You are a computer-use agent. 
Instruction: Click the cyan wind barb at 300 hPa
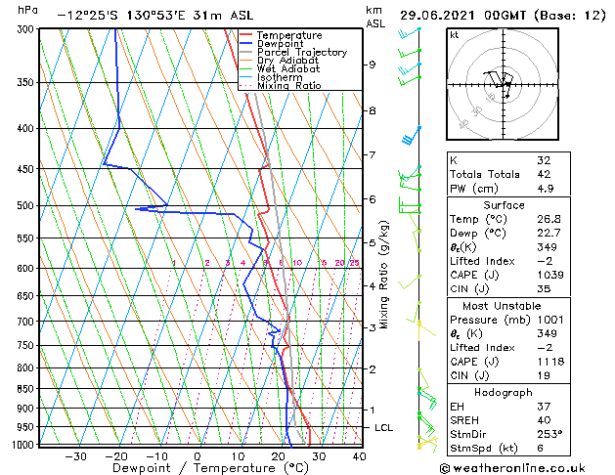(x=409, y=33)
